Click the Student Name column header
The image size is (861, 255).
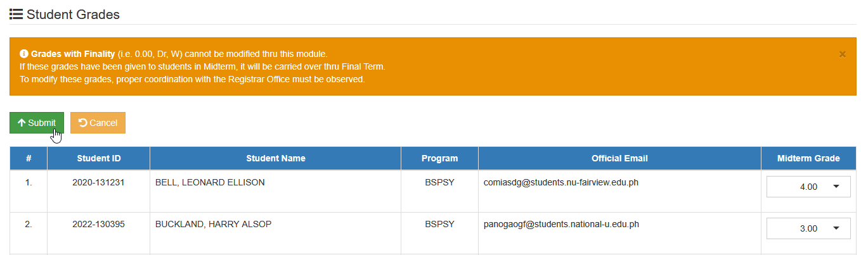[x=276, y=158]
